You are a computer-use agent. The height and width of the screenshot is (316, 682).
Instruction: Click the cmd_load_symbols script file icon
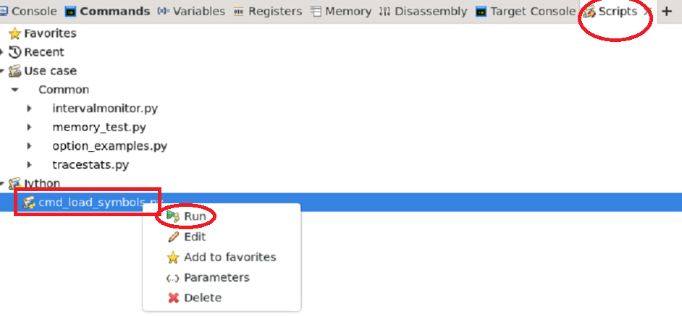(29, 203)
